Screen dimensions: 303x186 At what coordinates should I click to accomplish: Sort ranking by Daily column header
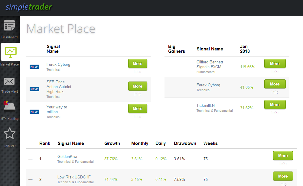(161, 143)
